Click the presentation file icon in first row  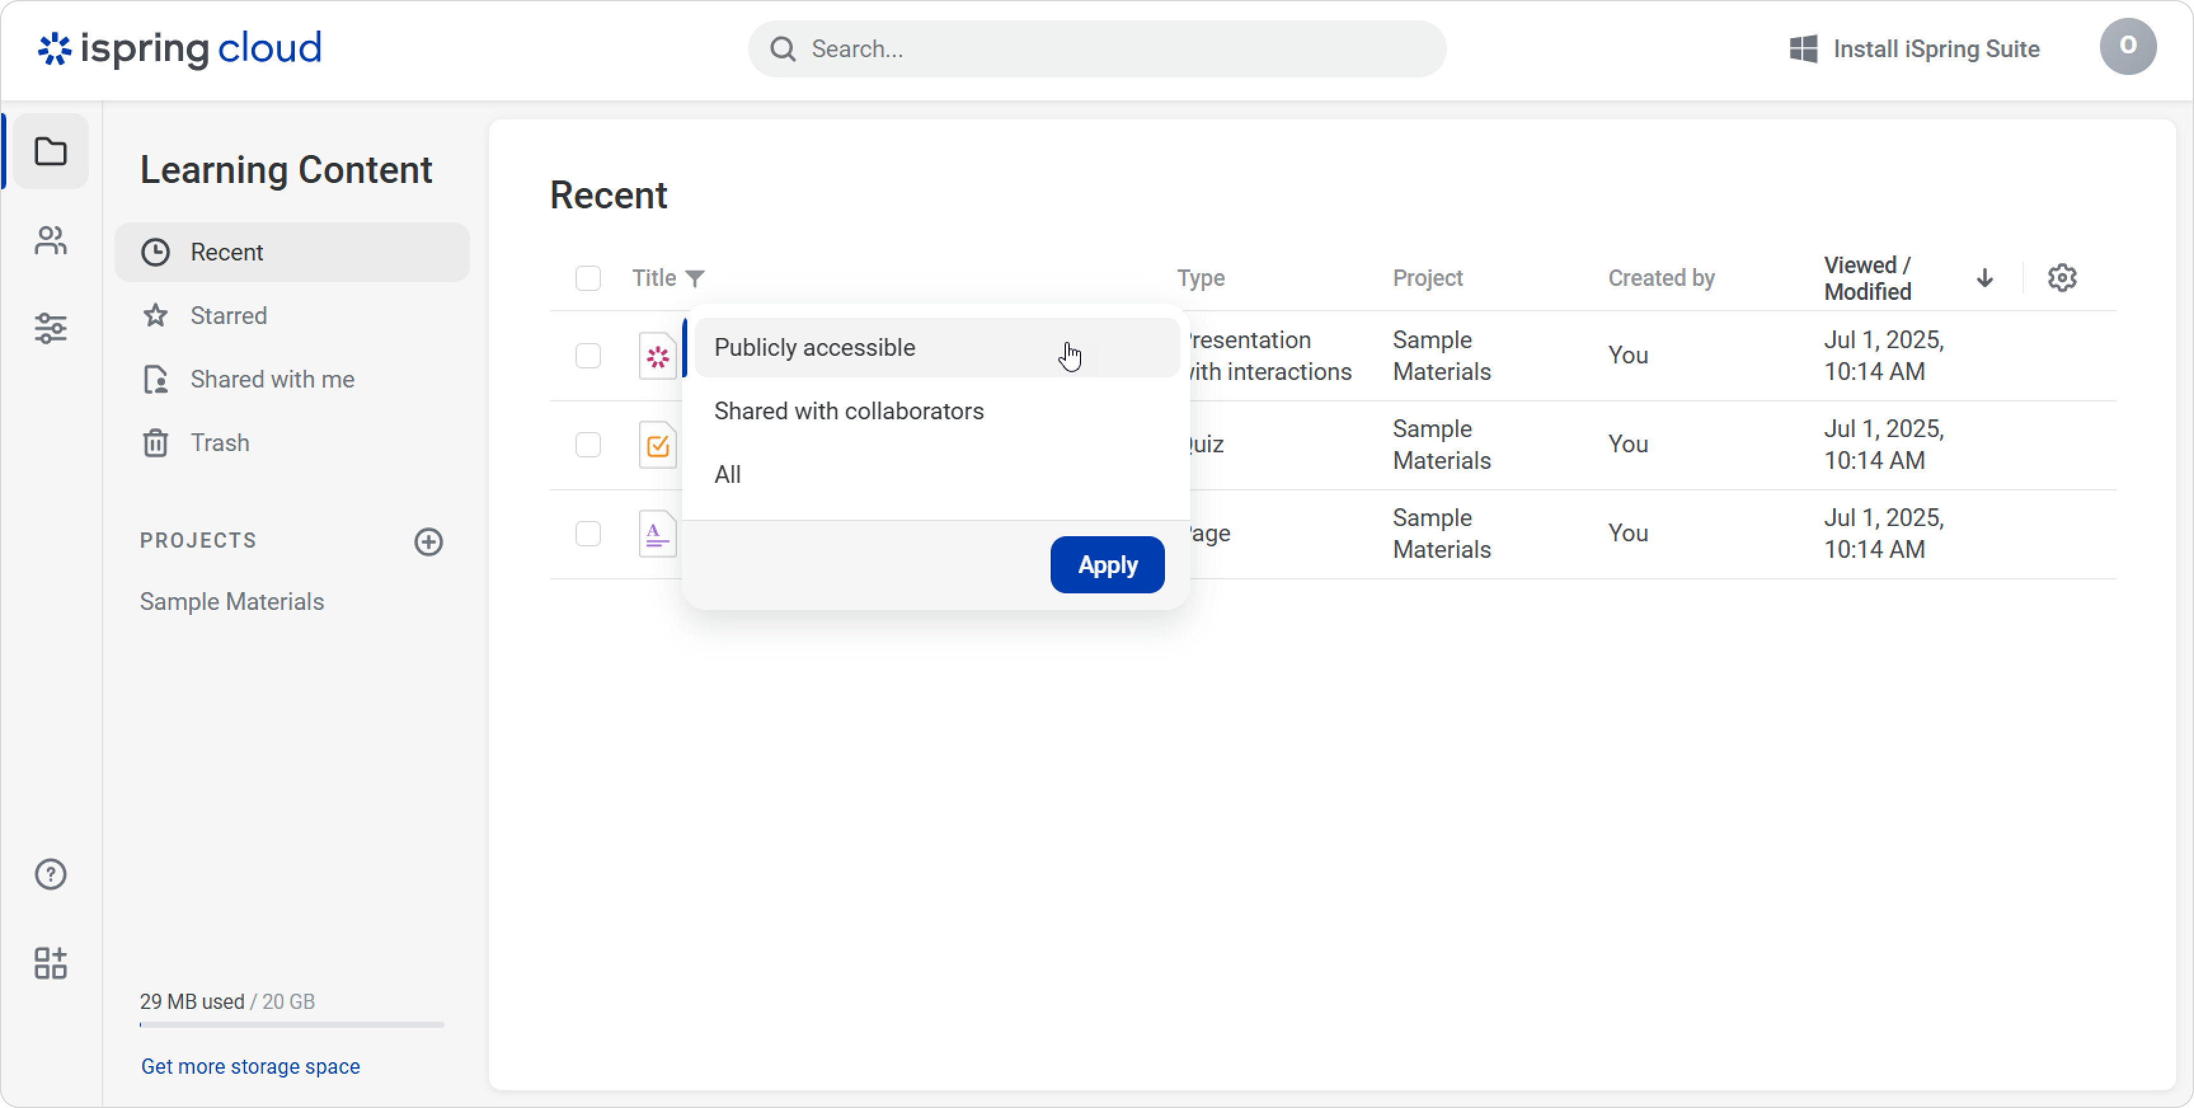pos(657,355)
